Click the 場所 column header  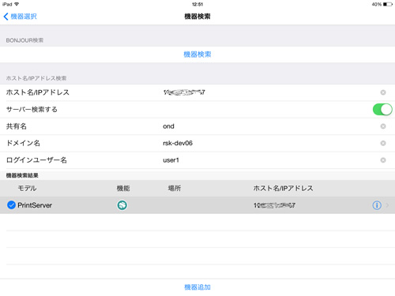[175, 188]
